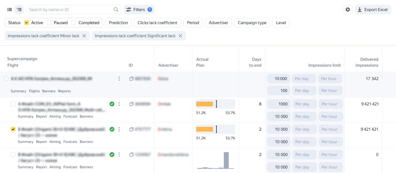Copy ID of flight with 8 days to end
Screen dimensions: 396x173
coord(131,104)
